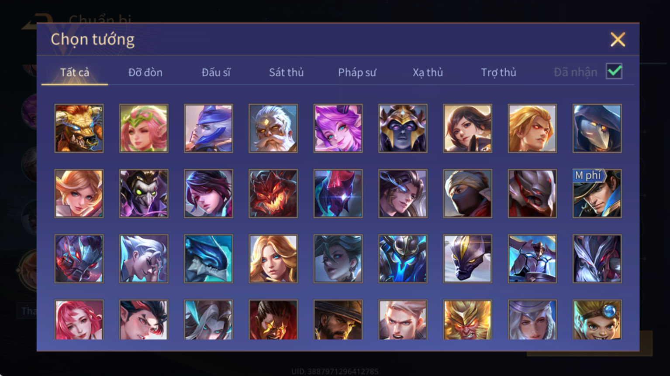Open the Trợ thủ tab
This screenshot has width=670, height=376.
point(498,72)
